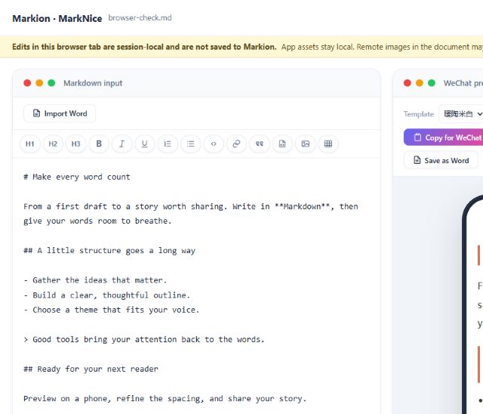Toggle italic formatting
The height and width of the screenshot is (414, 483).
pyautogui.click(x=122, y=144)
